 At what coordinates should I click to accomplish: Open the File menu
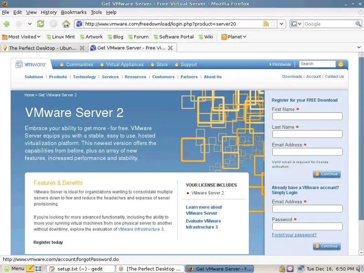tap(5, 12)
